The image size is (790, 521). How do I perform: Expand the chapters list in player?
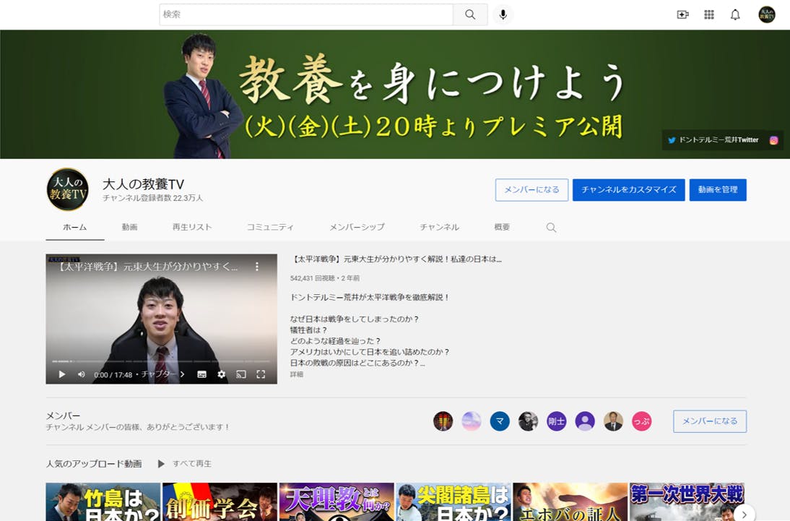click(x=162, y=374)
